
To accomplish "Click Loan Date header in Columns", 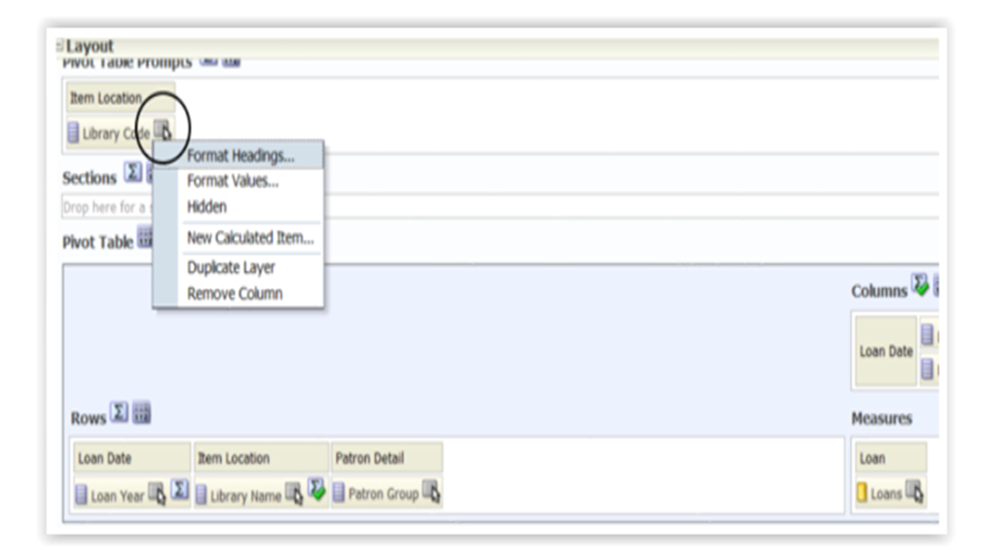I will 886,352.
